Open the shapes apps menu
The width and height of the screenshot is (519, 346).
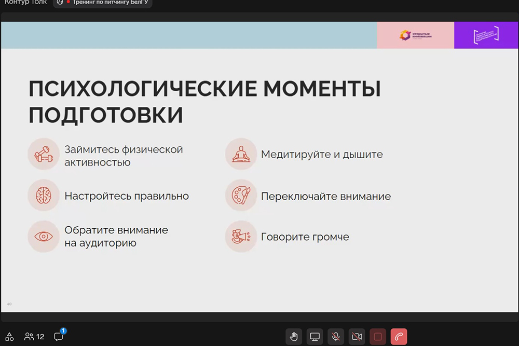9,337
